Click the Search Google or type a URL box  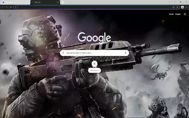(x=94, y=53)
